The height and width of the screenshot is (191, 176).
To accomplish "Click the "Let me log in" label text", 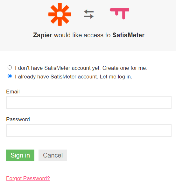I will point(116,77).
